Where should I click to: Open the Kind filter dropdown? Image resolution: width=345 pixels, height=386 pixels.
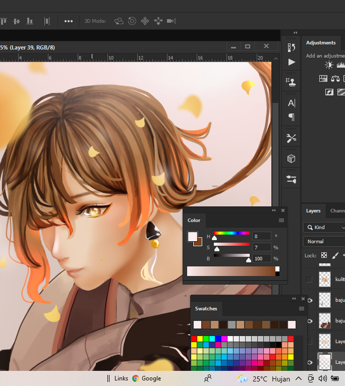click(x=324, y=228)
